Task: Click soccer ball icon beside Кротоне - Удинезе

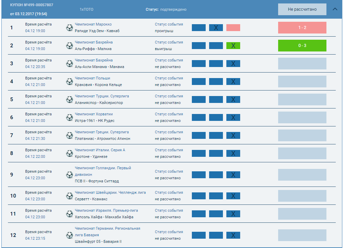Action: pyautogui.click(x=69, y=153)
